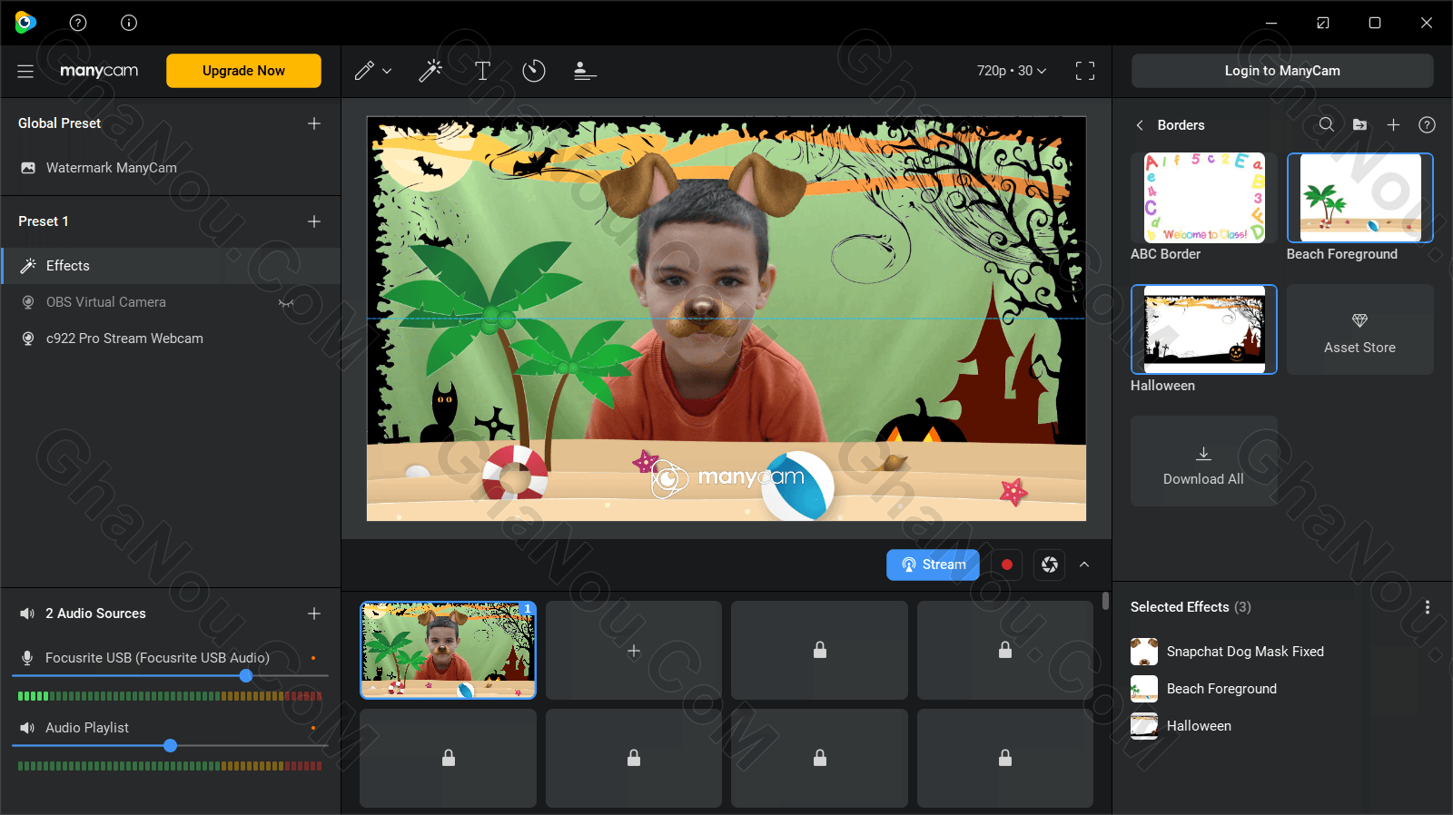This screenshot has height=815, width=1453.
Task: Click Upgrade Now button
Action: pos(243,71)
